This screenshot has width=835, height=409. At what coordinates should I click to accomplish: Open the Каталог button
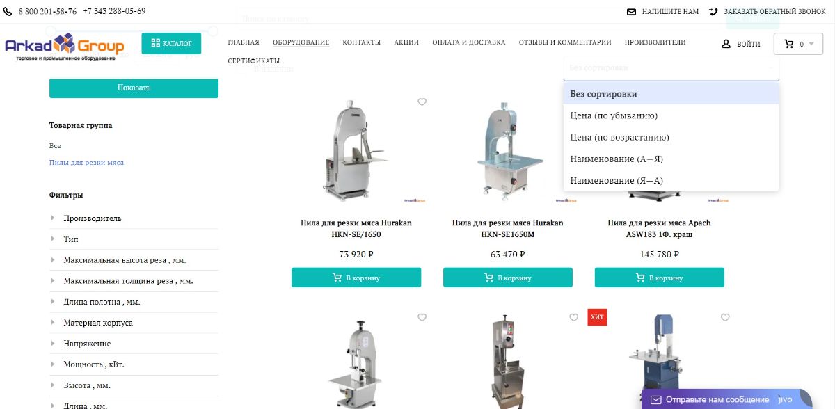point(171,43)
